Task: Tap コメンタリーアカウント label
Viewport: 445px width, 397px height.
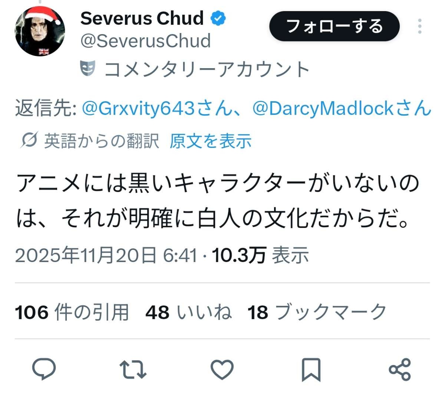Action: click(207, 69)
